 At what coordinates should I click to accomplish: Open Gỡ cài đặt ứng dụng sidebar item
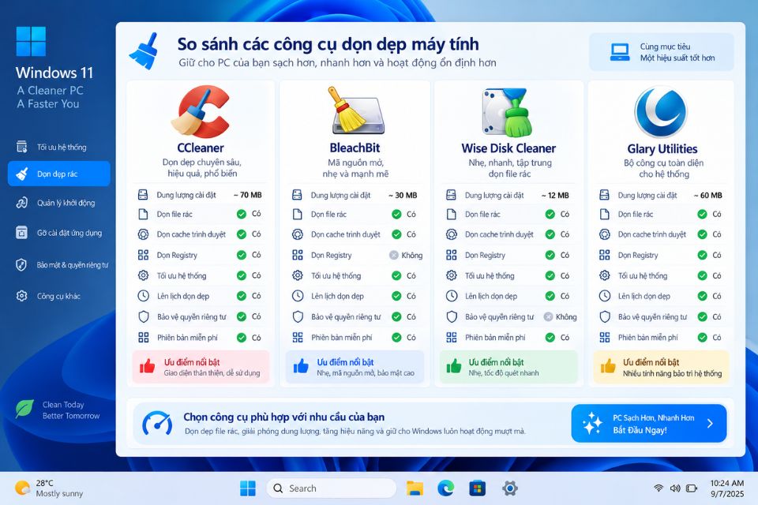[59, 233]
